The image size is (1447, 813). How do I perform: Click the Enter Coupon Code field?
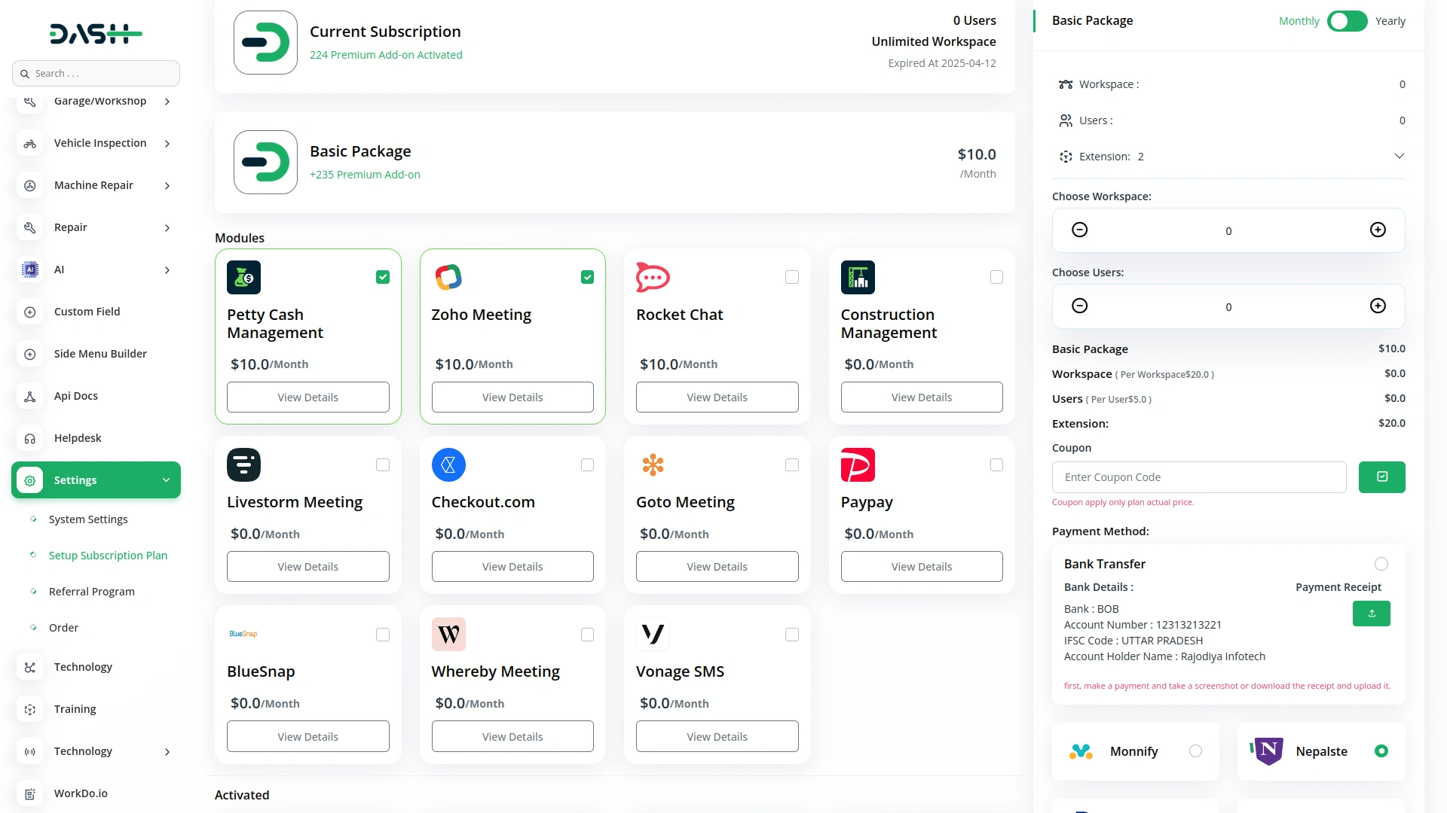click(1198, 477)
